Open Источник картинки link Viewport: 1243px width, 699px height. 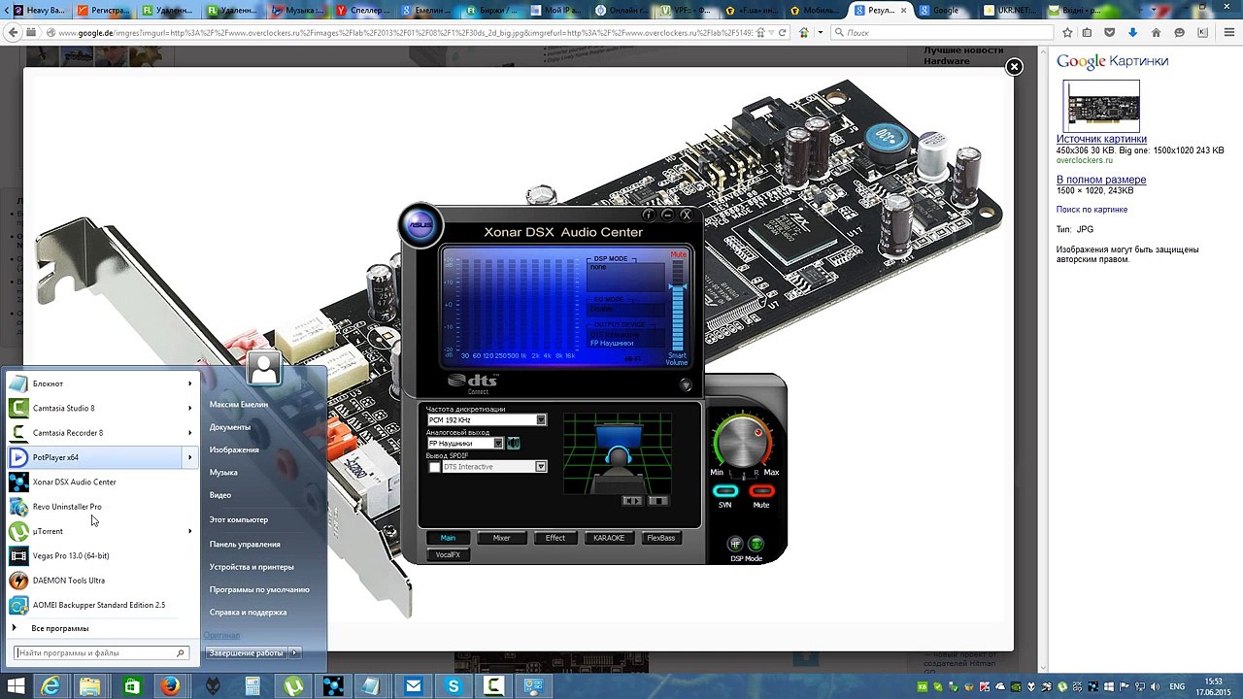pyautogui.click(x=1101, y=139)
